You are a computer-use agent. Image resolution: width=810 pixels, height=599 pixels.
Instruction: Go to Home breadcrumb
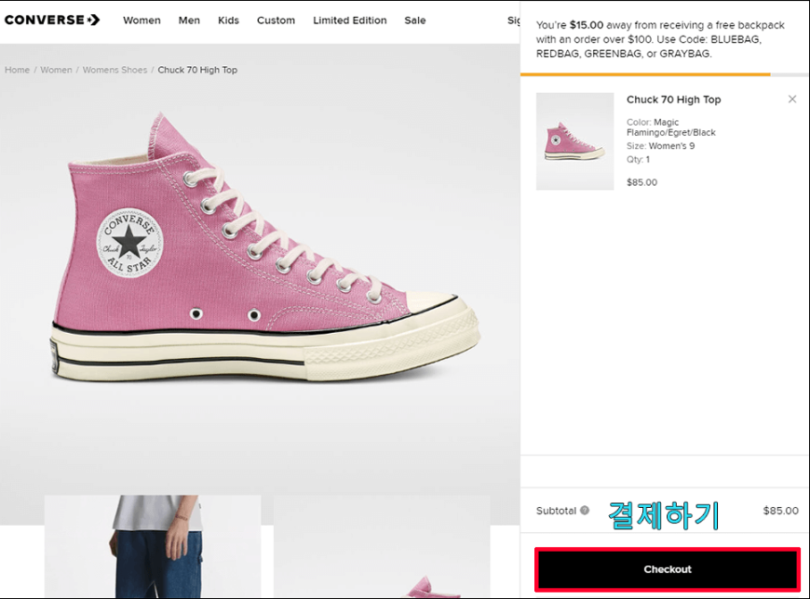pyautogui.click(x=17, y=70)
